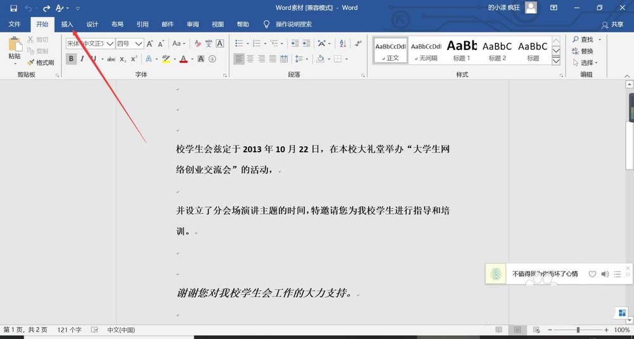The image size is (634, 339).
Task: Toggle Italic formatting button
Action: click(82, 59)
